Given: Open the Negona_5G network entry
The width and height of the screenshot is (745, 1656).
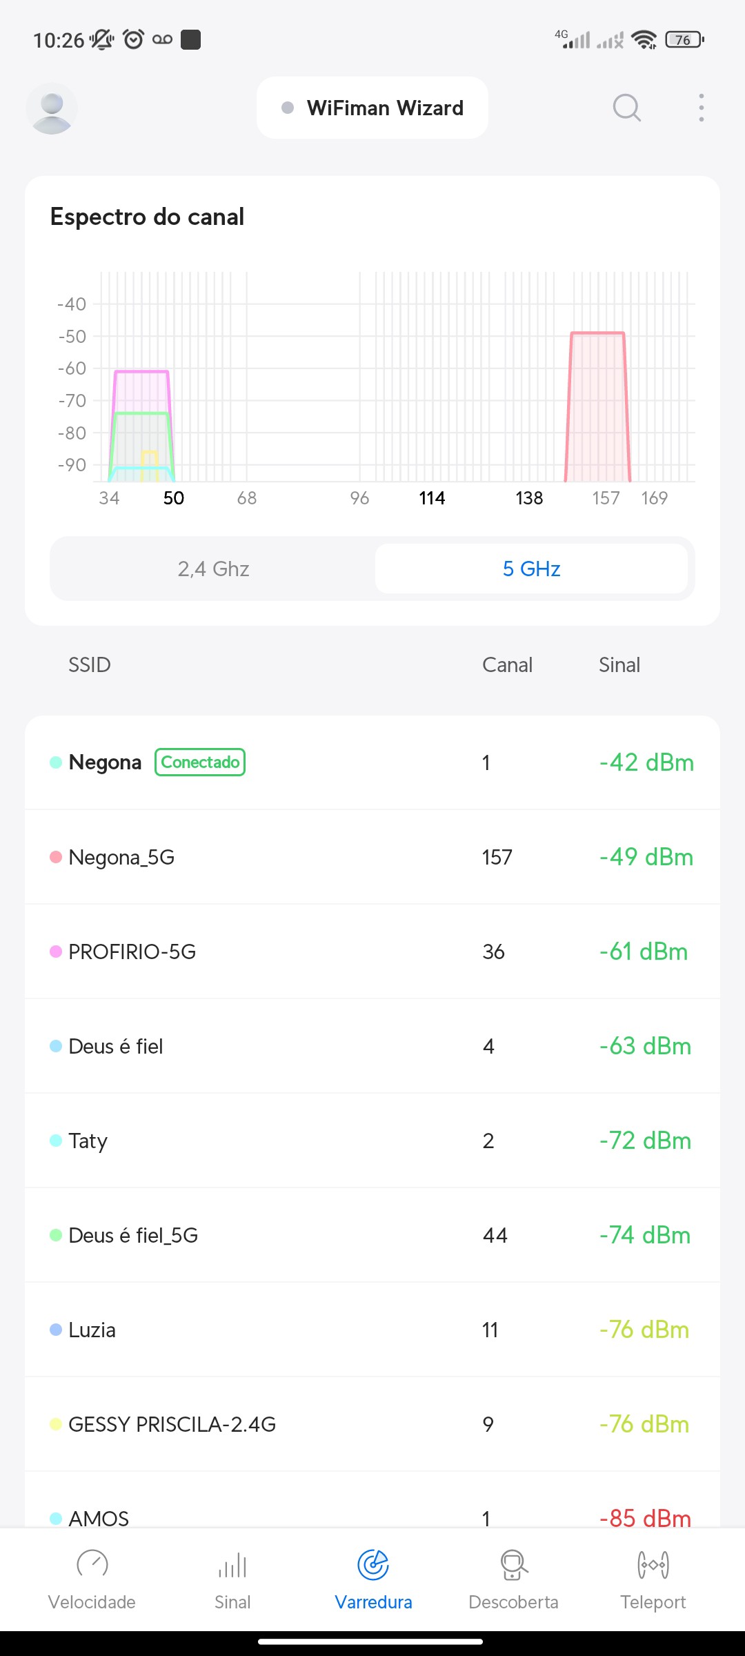Looking at the screenshot, I should click(372, 857).
